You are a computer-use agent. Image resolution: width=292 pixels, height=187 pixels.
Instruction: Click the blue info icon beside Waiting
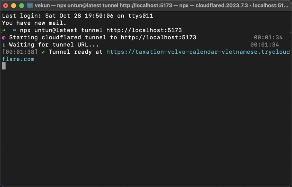pos(4,45)
